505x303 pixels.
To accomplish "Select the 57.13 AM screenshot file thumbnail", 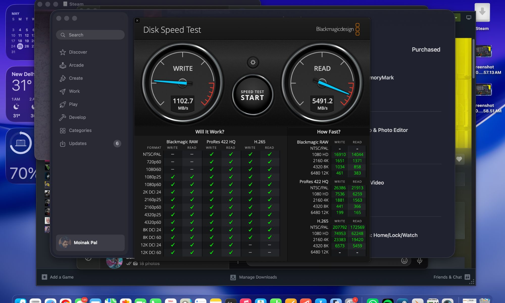I will pos(484,51).
